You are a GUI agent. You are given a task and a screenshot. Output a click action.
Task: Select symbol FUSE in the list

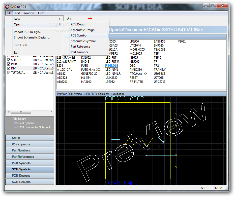84,66
